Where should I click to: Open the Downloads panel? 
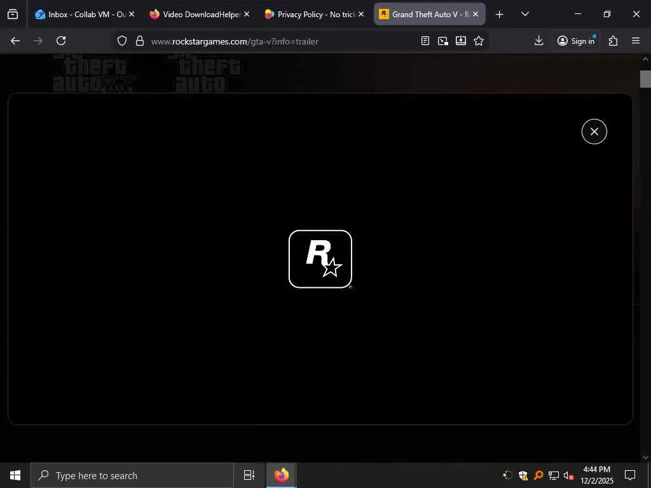point(538,41)
